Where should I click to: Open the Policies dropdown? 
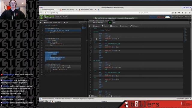tap(187, 17)
